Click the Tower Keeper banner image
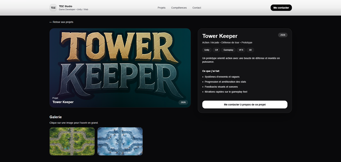The height and width of the screenshot is (162, 341). pos(120,68)
